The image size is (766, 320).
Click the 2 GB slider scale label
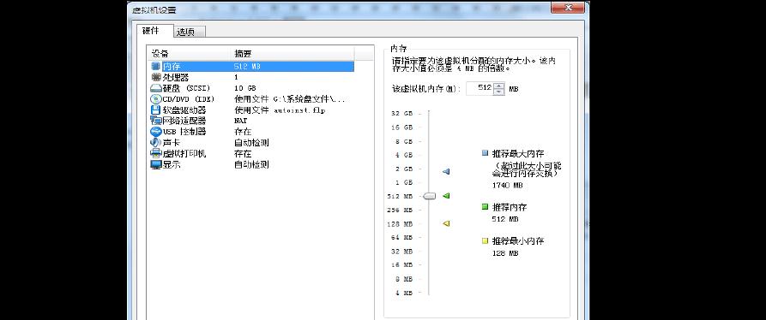(x=404, y=169)
